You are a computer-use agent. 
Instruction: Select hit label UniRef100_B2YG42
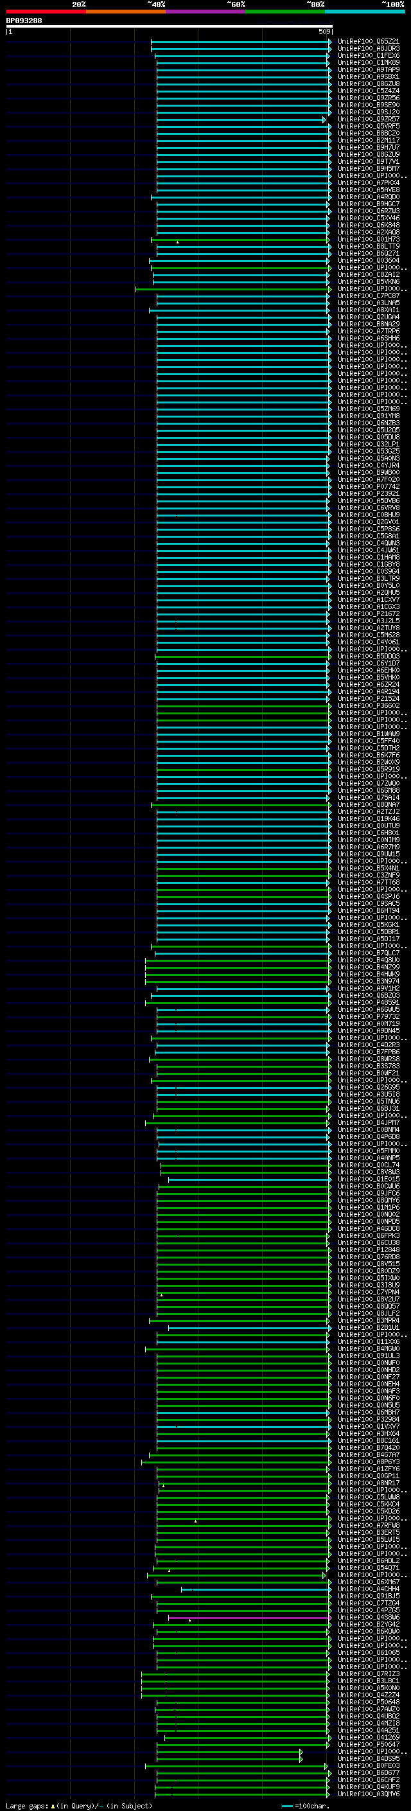point(369,1625)
